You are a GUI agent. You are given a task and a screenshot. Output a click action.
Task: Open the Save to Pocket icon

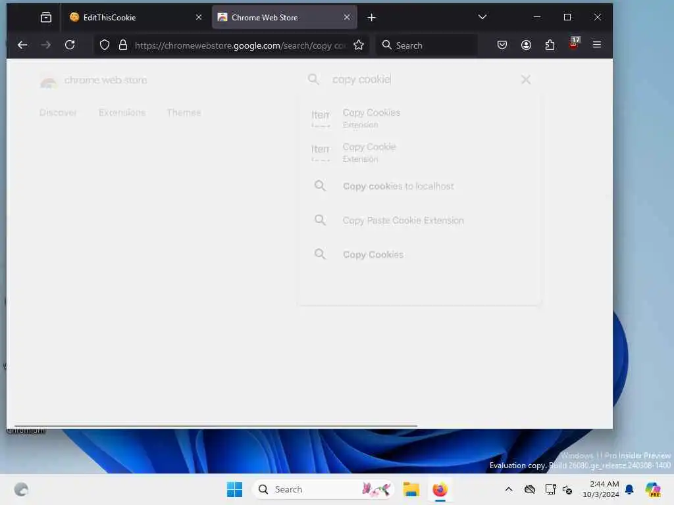coord(502,45)
